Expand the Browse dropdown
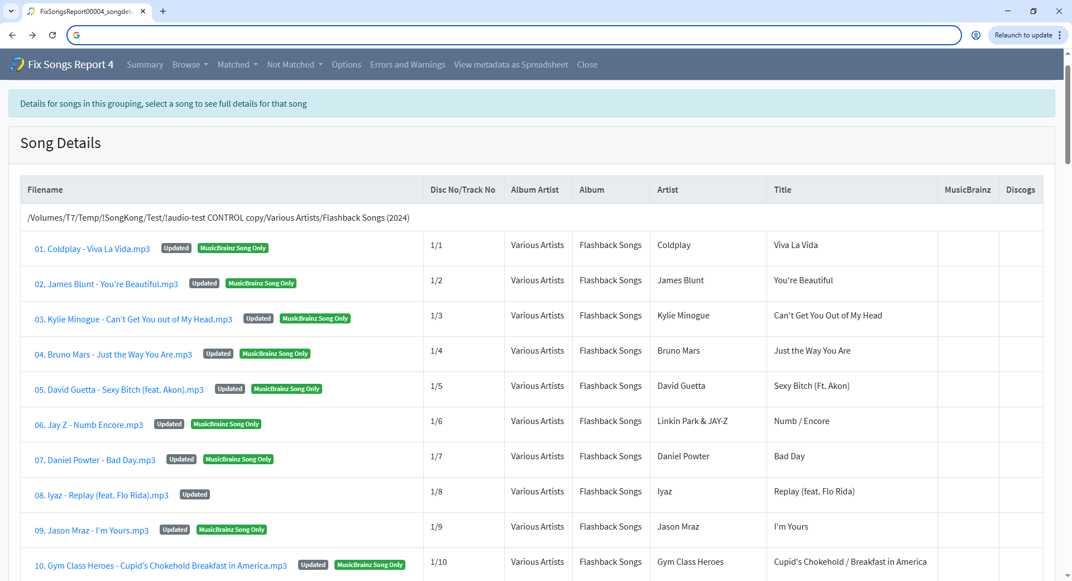This screenshot has width=1072, height=581. point(190,65)
